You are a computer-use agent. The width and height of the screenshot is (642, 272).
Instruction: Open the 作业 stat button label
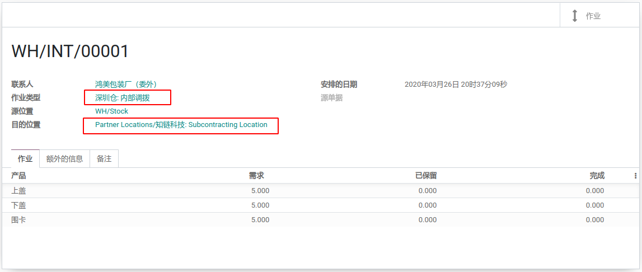point(593,16)
